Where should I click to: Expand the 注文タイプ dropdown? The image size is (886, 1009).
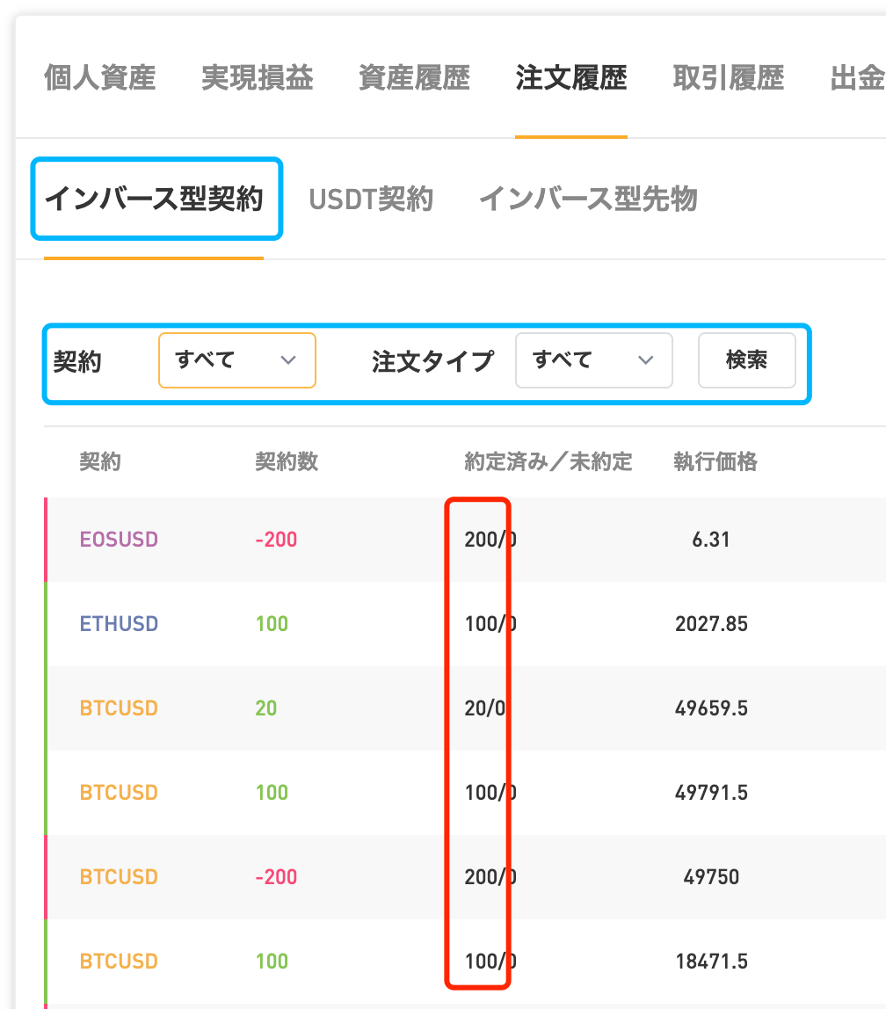click(594, 360)
